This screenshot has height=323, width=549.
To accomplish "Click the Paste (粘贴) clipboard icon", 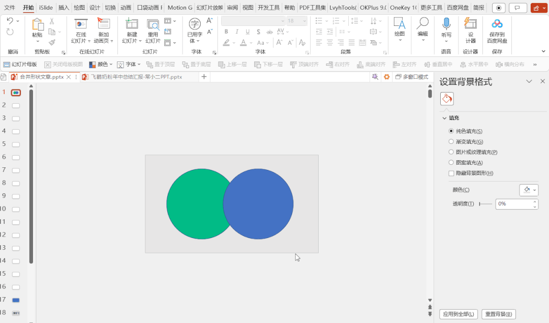I will 37,24.
